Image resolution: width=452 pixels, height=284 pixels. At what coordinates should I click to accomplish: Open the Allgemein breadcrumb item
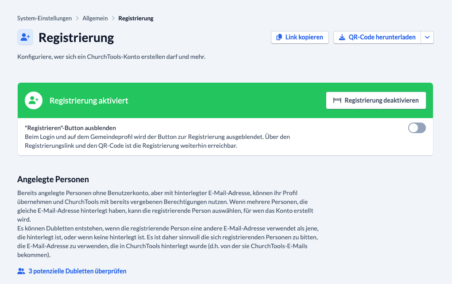click(x=95, y=19)
